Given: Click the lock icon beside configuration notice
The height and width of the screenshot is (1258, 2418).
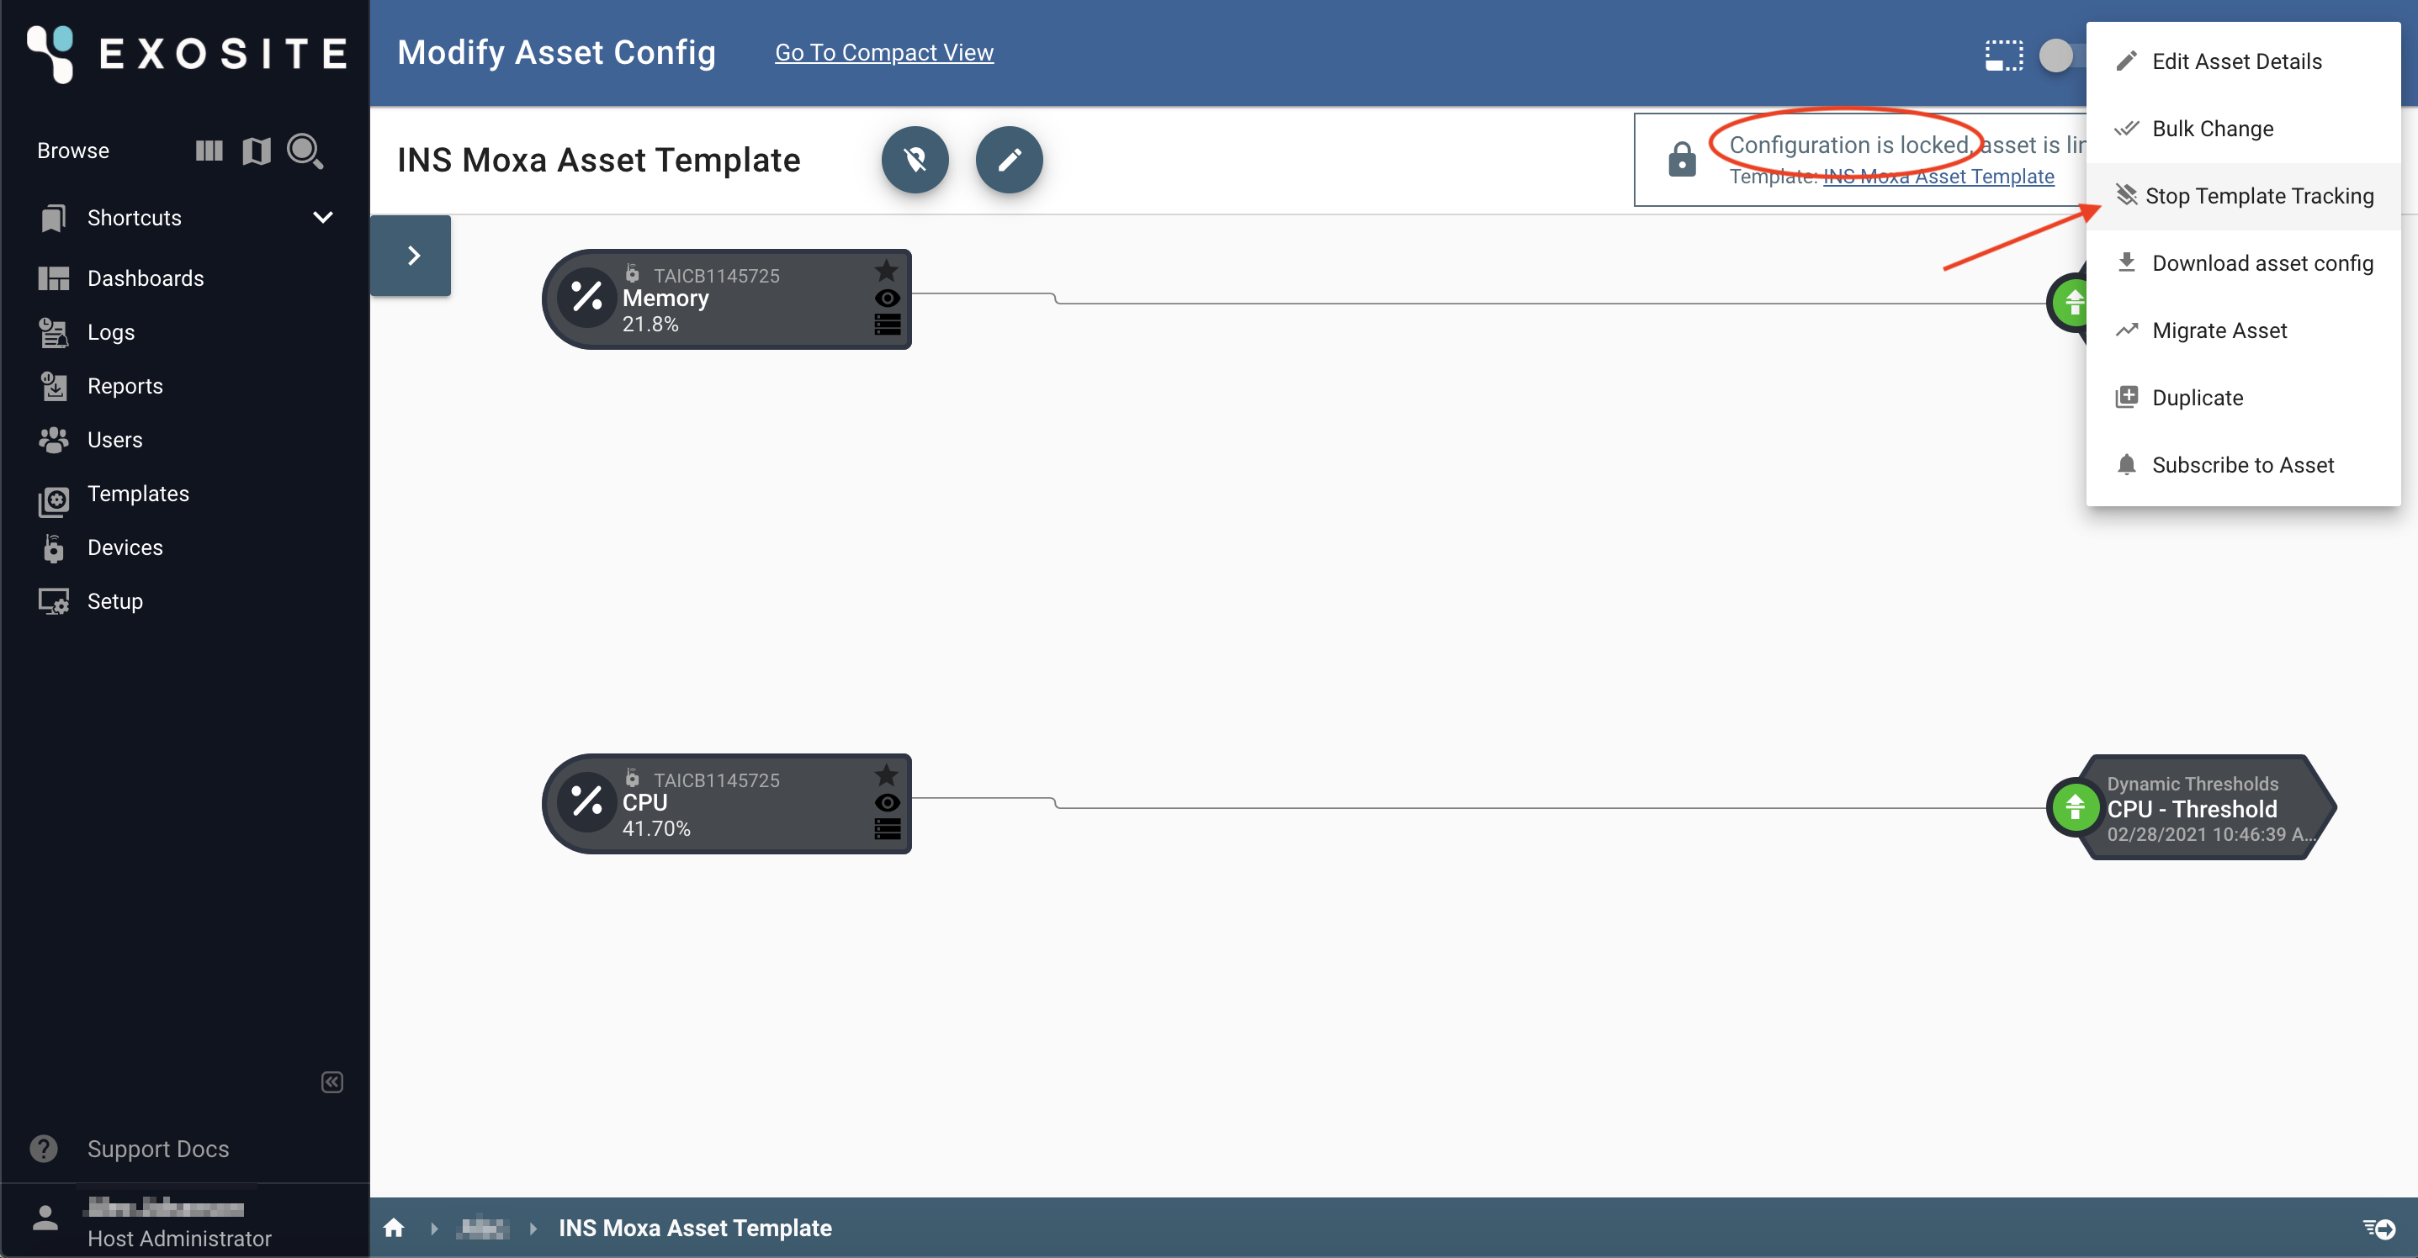Looking at the screenshot, I should click(1681, 160).
